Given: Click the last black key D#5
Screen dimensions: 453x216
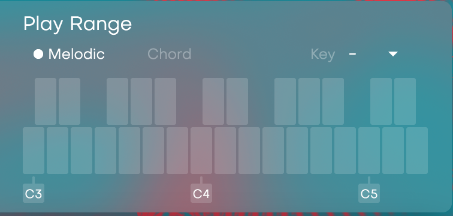Looking at the screenshot, I should (405, 101).
